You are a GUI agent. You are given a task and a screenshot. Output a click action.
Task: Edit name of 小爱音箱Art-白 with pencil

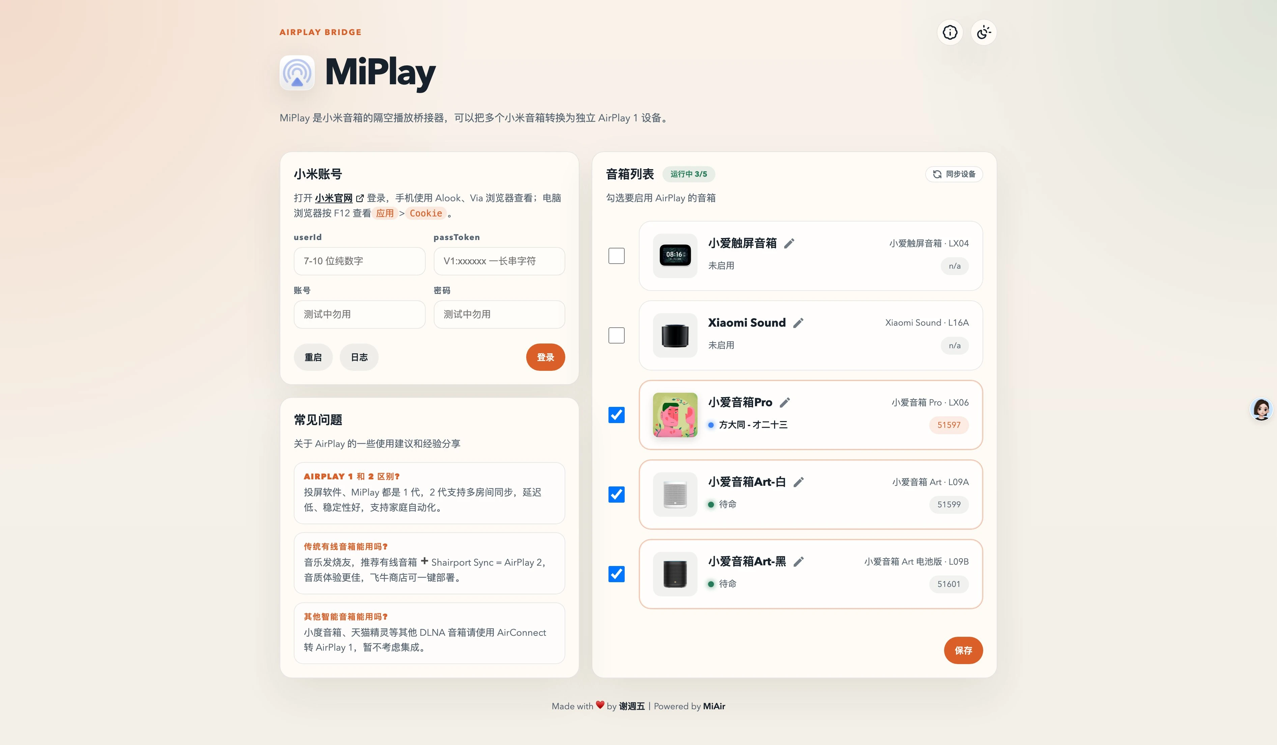click(798, 482)
